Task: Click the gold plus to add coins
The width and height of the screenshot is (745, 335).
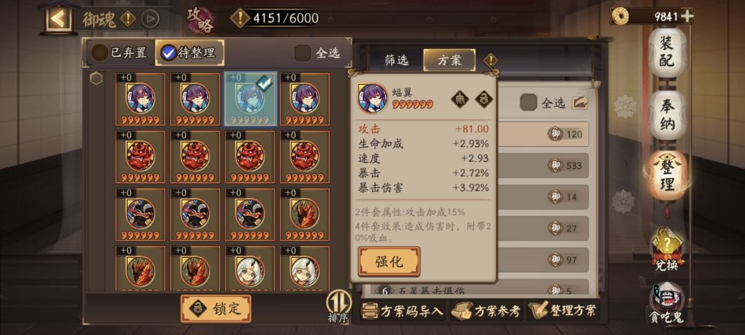Action: (686, 16)
